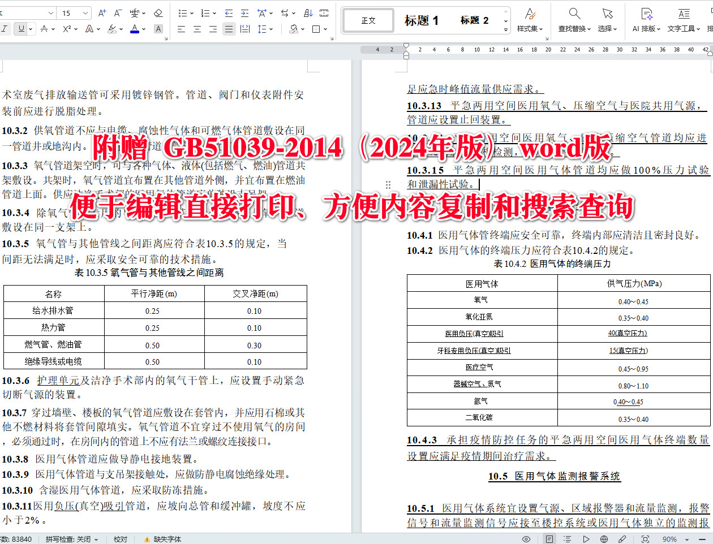This screenshot has width=713, height=544.
Task: Apply strikethrough to text
Action: [x=44, y=29]
